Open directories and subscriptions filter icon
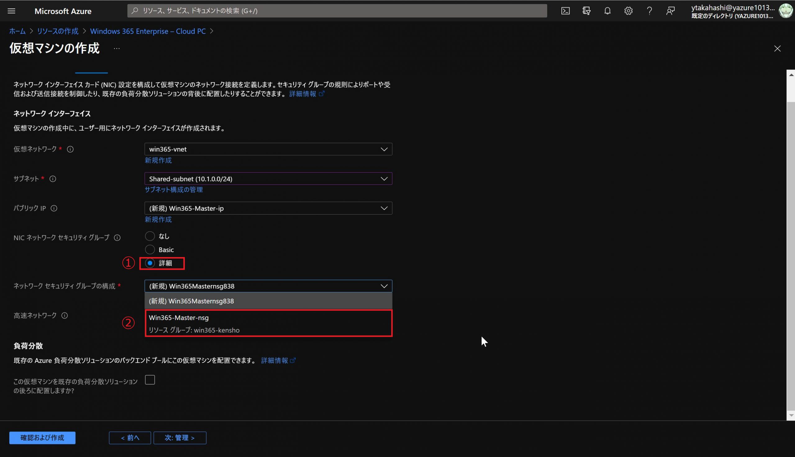This screenshot has height=457, width=795. [x=586, y=11]
